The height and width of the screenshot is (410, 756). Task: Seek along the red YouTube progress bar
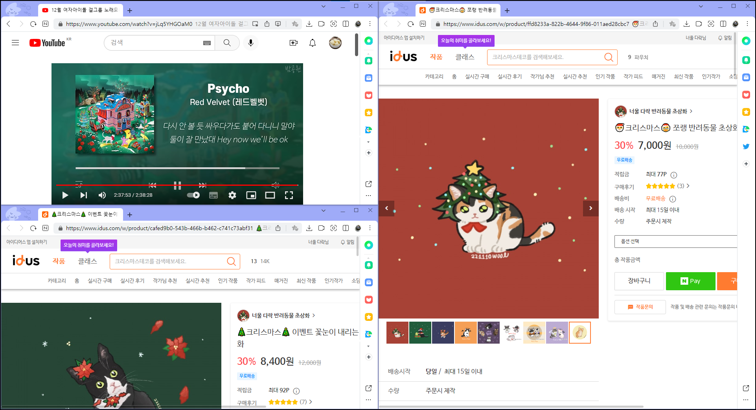coord(177,185)
